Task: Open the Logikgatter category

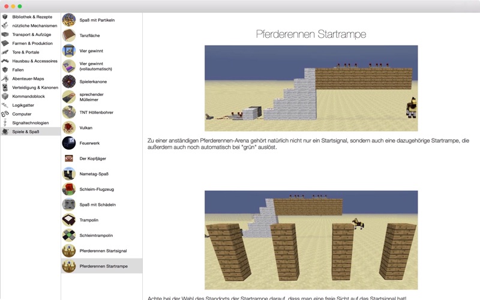Action: [x=31, y=106]
